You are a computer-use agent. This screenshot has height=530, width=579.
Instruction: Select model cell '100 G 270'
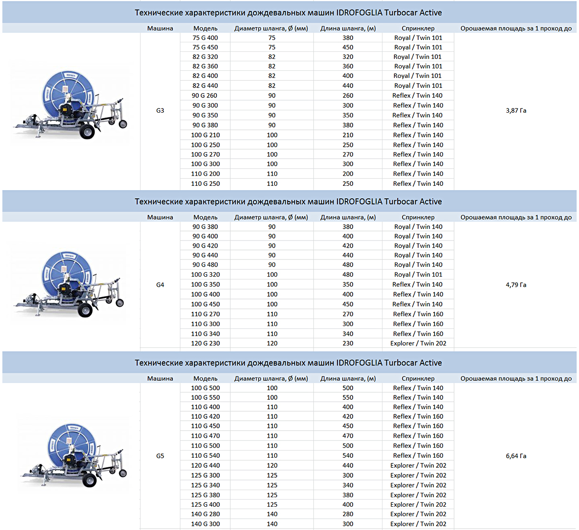coord(205,154)
